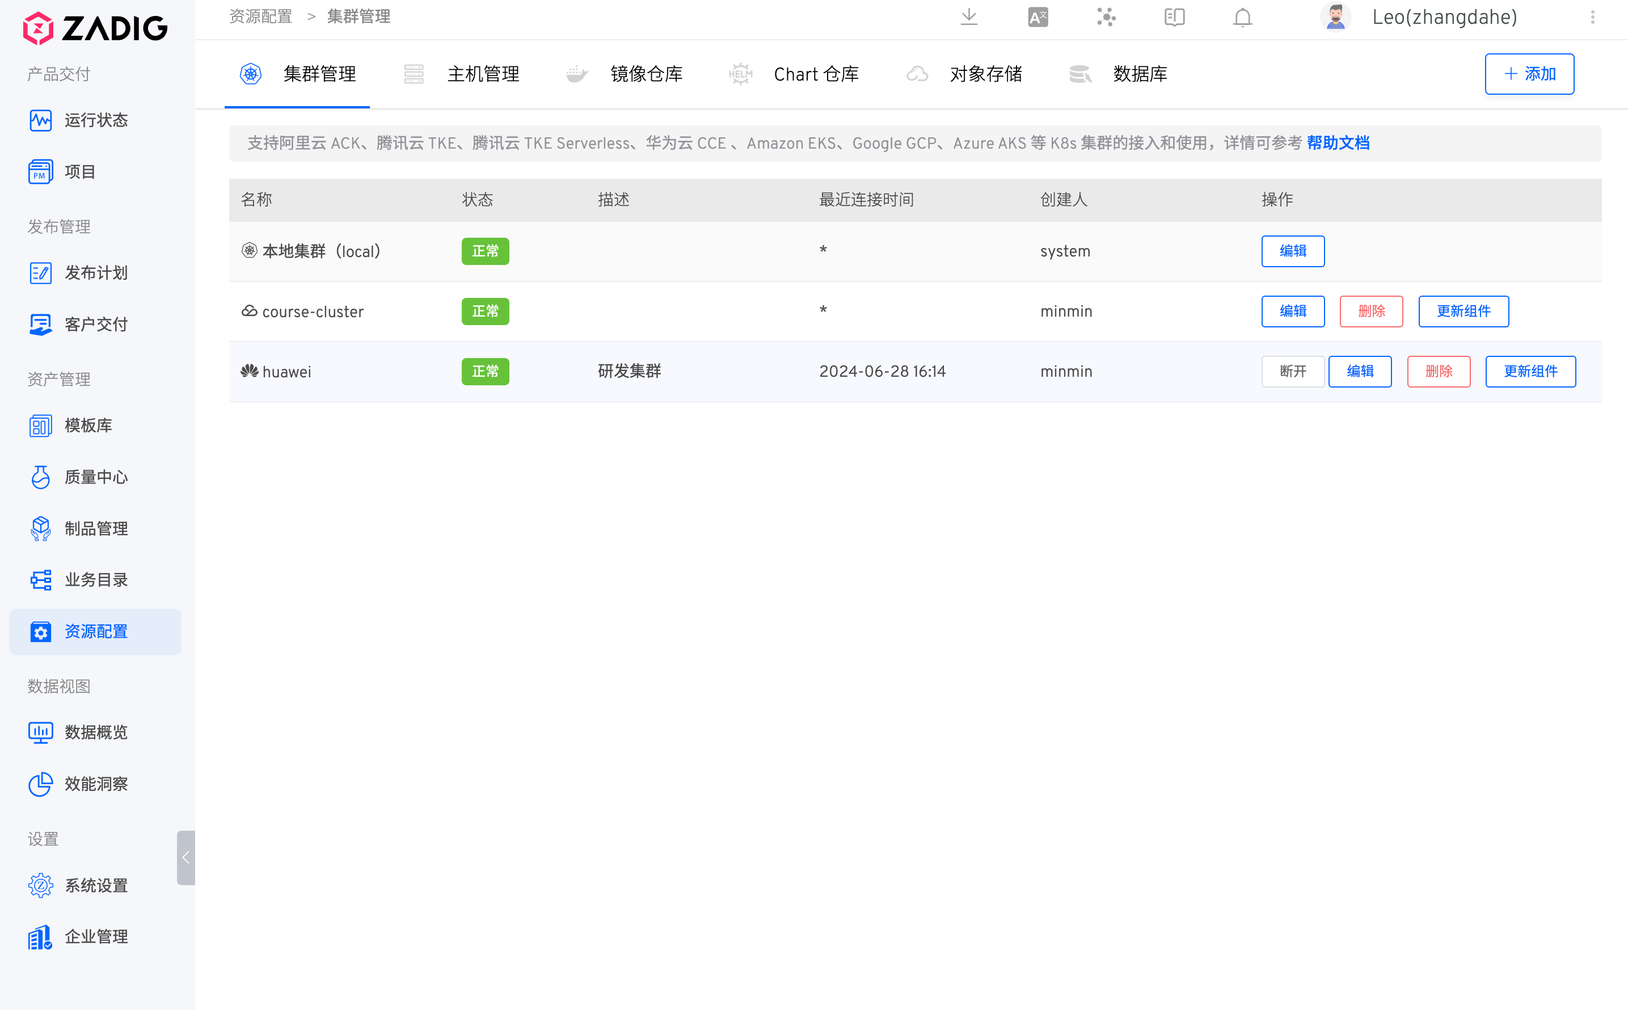Screen dimensions: 1628x1010
Task: Click Kubernetes icon beside 本地集群
Action: pos(249,250)
